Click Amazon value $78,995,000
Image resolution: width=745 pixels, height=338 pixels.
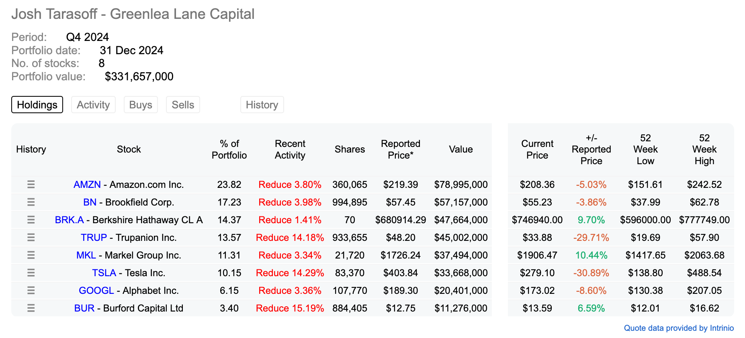point(461,185)
